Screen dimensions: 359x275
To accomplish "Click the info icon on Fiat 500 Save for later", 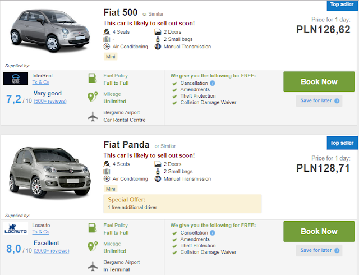I will click(337, 101).
